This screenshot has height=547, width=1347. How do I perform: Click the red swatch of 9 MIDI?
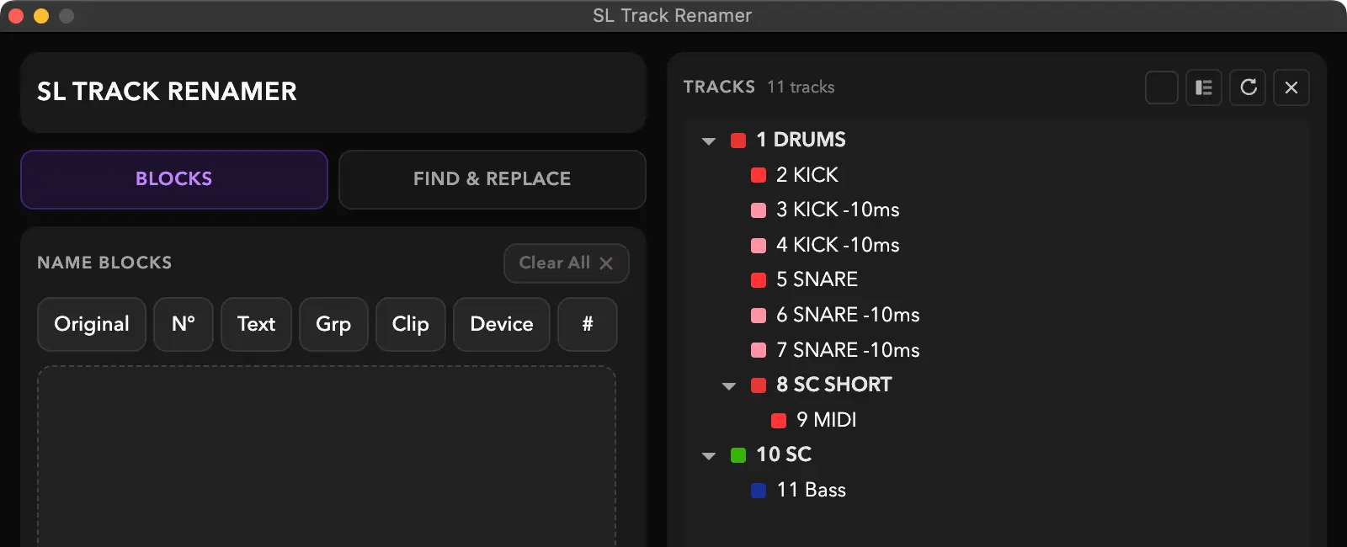pos(779,421)
